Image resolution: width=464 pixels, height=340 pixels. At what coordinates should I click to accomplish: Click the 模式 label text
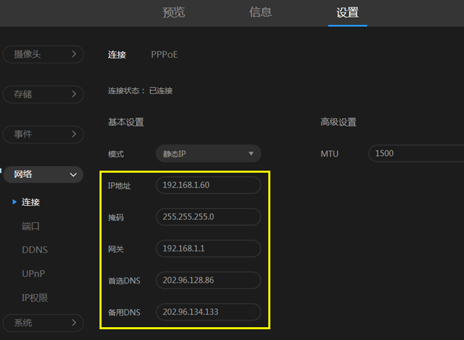pyautogui.click(x=116, y=154)
